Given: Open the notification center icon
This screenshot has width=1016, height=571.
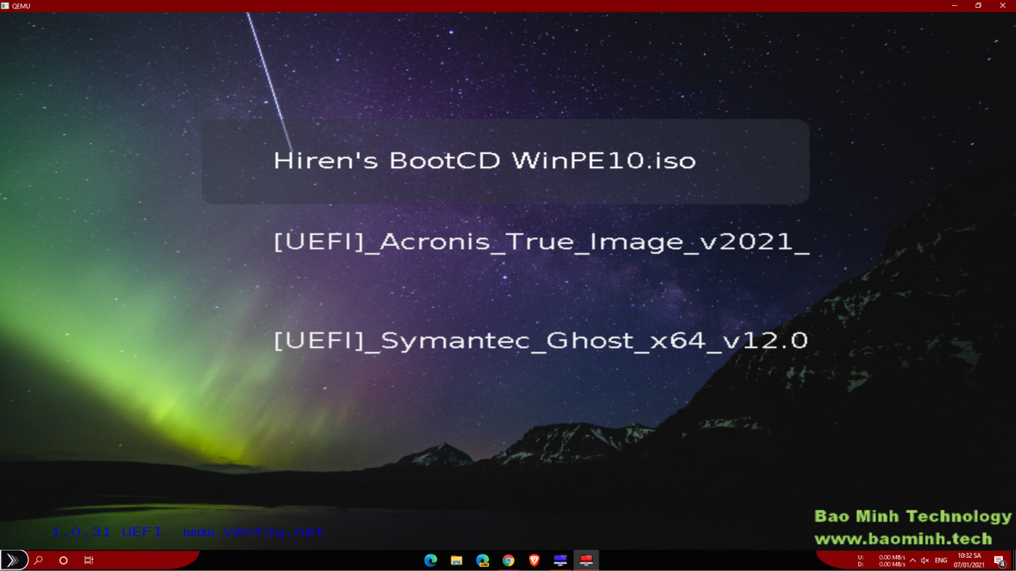Looking at the screenshot, I should [x=999, y=560].
